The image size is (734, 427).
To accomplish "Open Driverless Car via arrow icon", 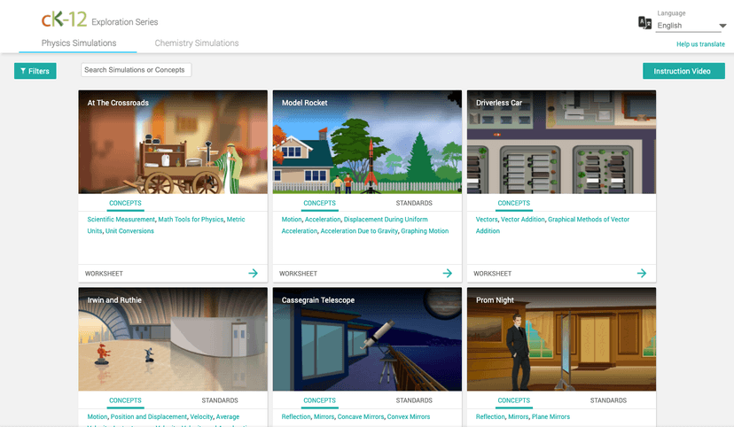I will point(641,273).
